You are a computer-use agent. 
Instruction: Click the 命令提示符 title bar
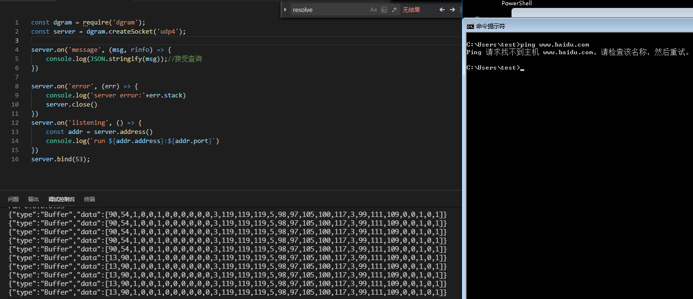[x=578, y=26]
